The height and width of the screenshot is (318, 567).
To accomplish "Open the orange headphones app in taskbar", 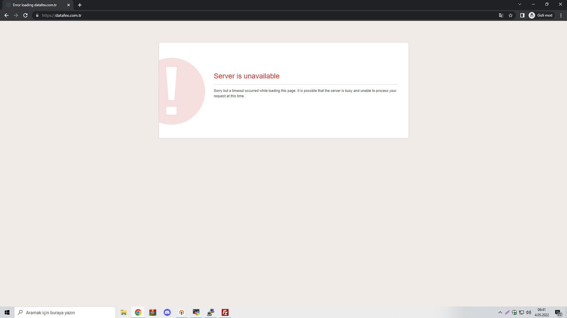I will tap(182, 312).
